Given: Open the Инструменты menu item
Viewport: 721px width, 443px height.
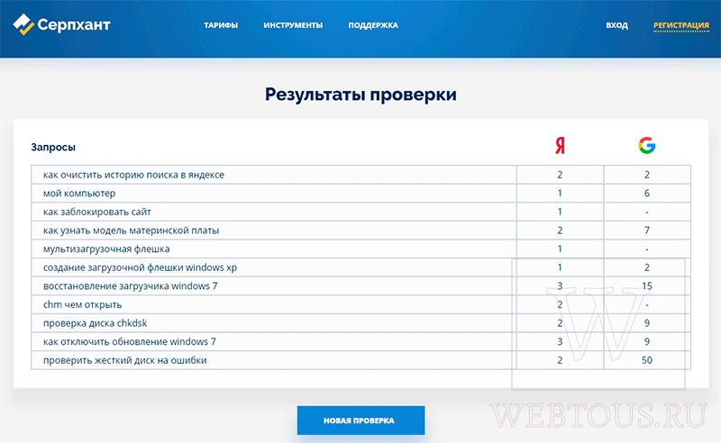Looking at the screenshot, I should pyautogui.click(x=293, y=25).
